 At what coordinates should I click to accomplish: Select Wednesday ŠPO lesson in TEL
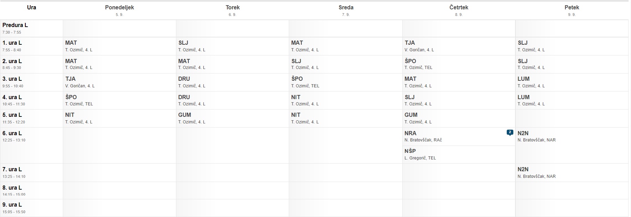[x=346, y=82]
